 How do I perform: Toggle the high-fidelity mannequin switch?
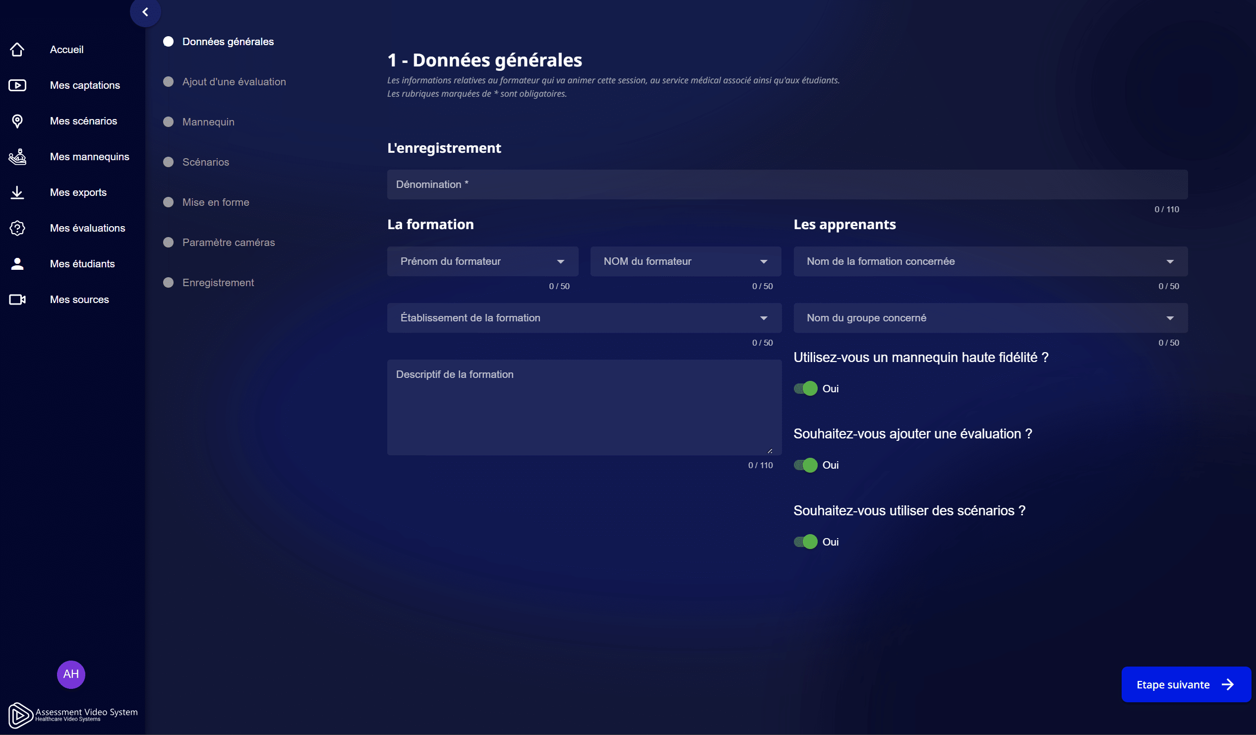point(805,388)
